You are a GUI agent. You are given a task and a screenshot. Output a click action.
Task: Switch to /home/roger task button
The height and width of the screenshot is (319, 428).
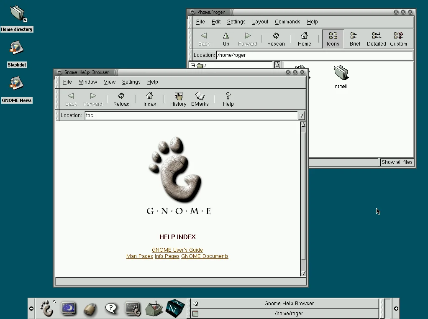click(x=284, y=314)
